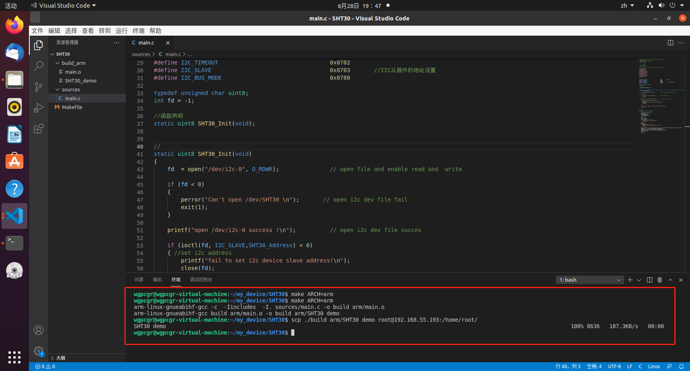The image size is (690, 371).
Task: Create a new terminal with plus icon
Action: click(630, 280)
